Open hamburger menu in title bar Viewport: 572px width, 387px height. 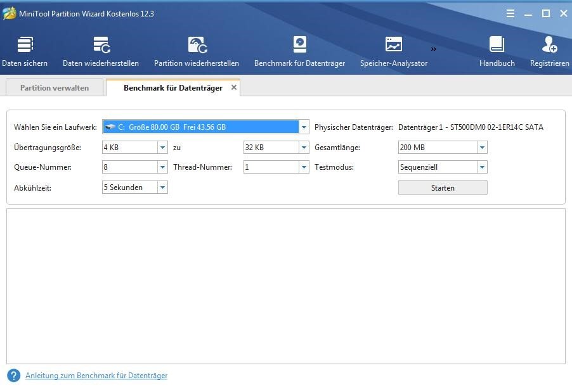(510, 14)
